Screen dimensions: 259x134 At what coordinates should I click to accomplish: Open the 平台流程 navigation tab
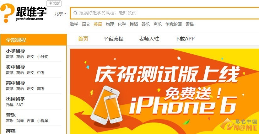(x=113, y=39)
